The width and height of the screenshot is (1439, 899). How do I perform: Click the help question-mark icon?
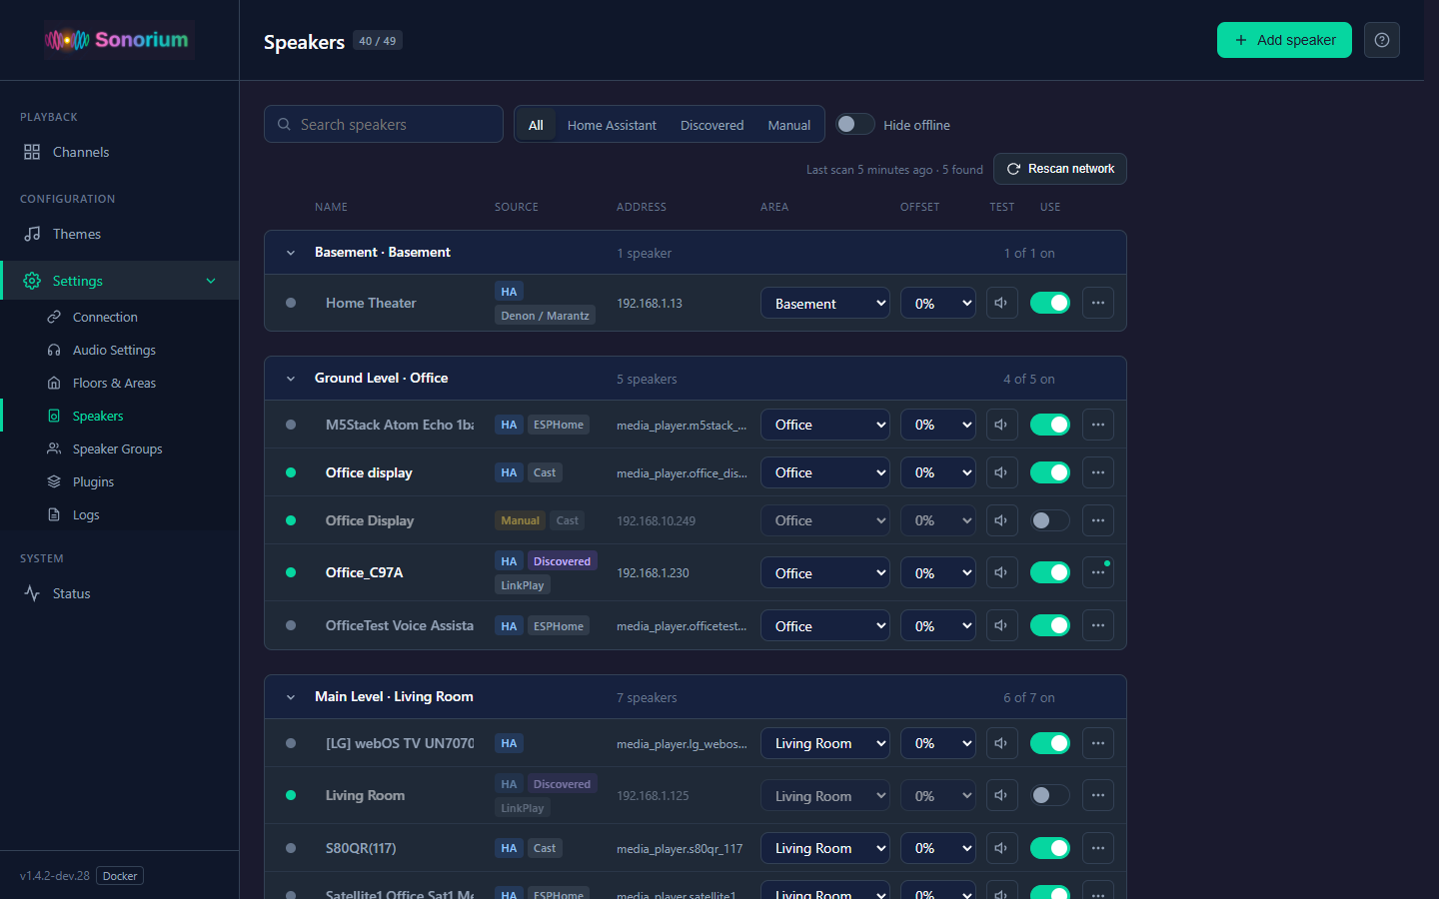[x=1382, y=40]
